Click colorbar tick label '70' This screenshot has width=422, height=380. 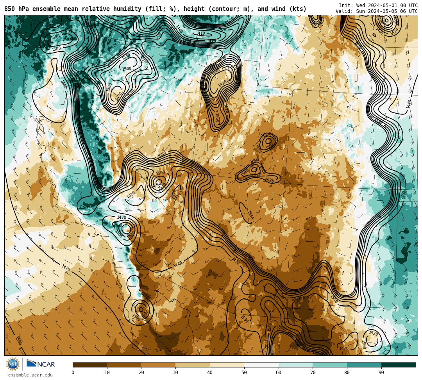click(313, 373)
